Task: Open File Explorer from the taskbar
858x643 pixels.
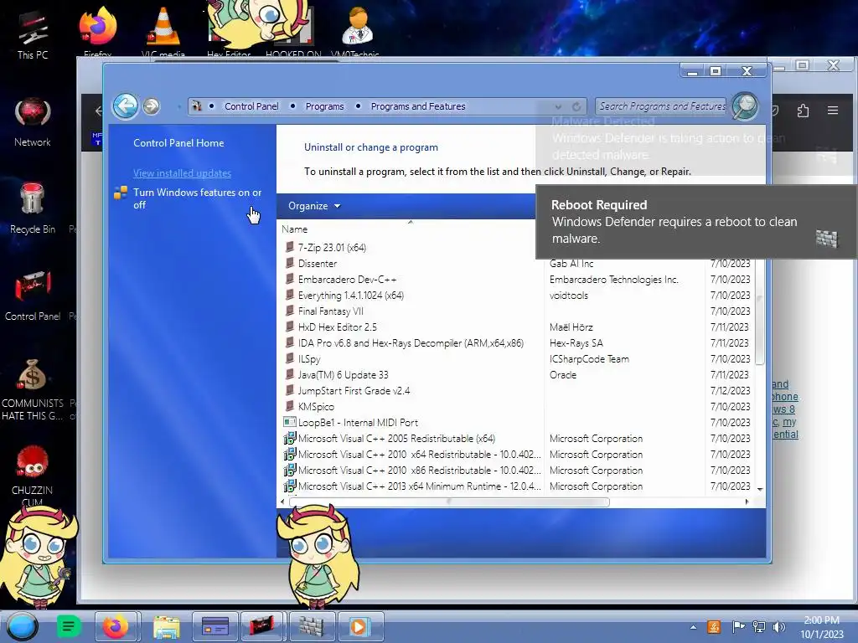Action: [167, 626]
